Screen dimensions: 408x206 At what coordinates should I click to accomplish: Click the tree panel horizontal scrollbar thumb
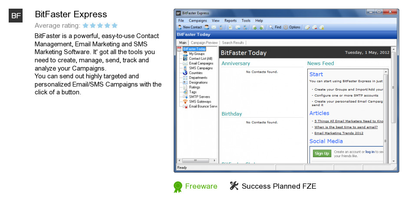tap(195, 161)
